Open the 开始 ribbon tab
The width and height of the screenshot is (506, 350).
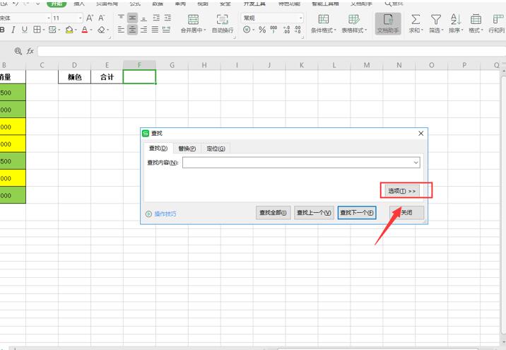tap(57, 4)
